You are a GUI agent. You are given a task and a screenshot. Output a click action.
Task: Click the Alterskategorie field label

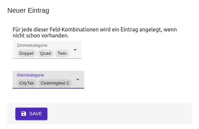(30, 75)
